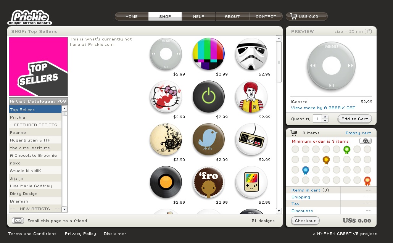Screen dimensions: 393x243
Task: Open the Disclaimer link
Action: click(x=115, y=233)
